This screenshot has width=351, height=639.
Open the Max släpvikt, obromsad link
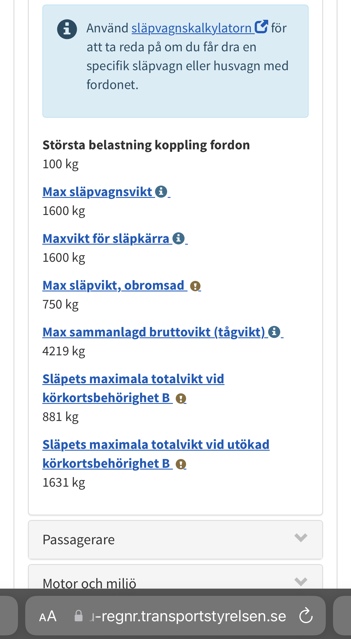113,285
